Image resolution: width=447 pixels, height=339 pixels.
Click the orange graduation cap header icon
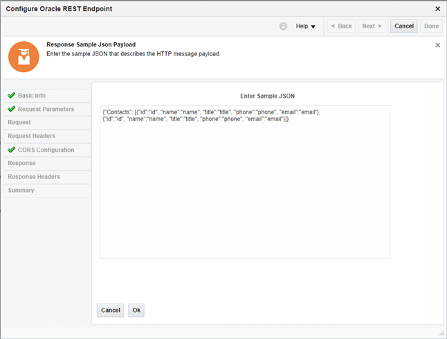click(24, 57)
